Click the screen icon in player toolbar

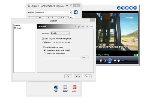119,8
